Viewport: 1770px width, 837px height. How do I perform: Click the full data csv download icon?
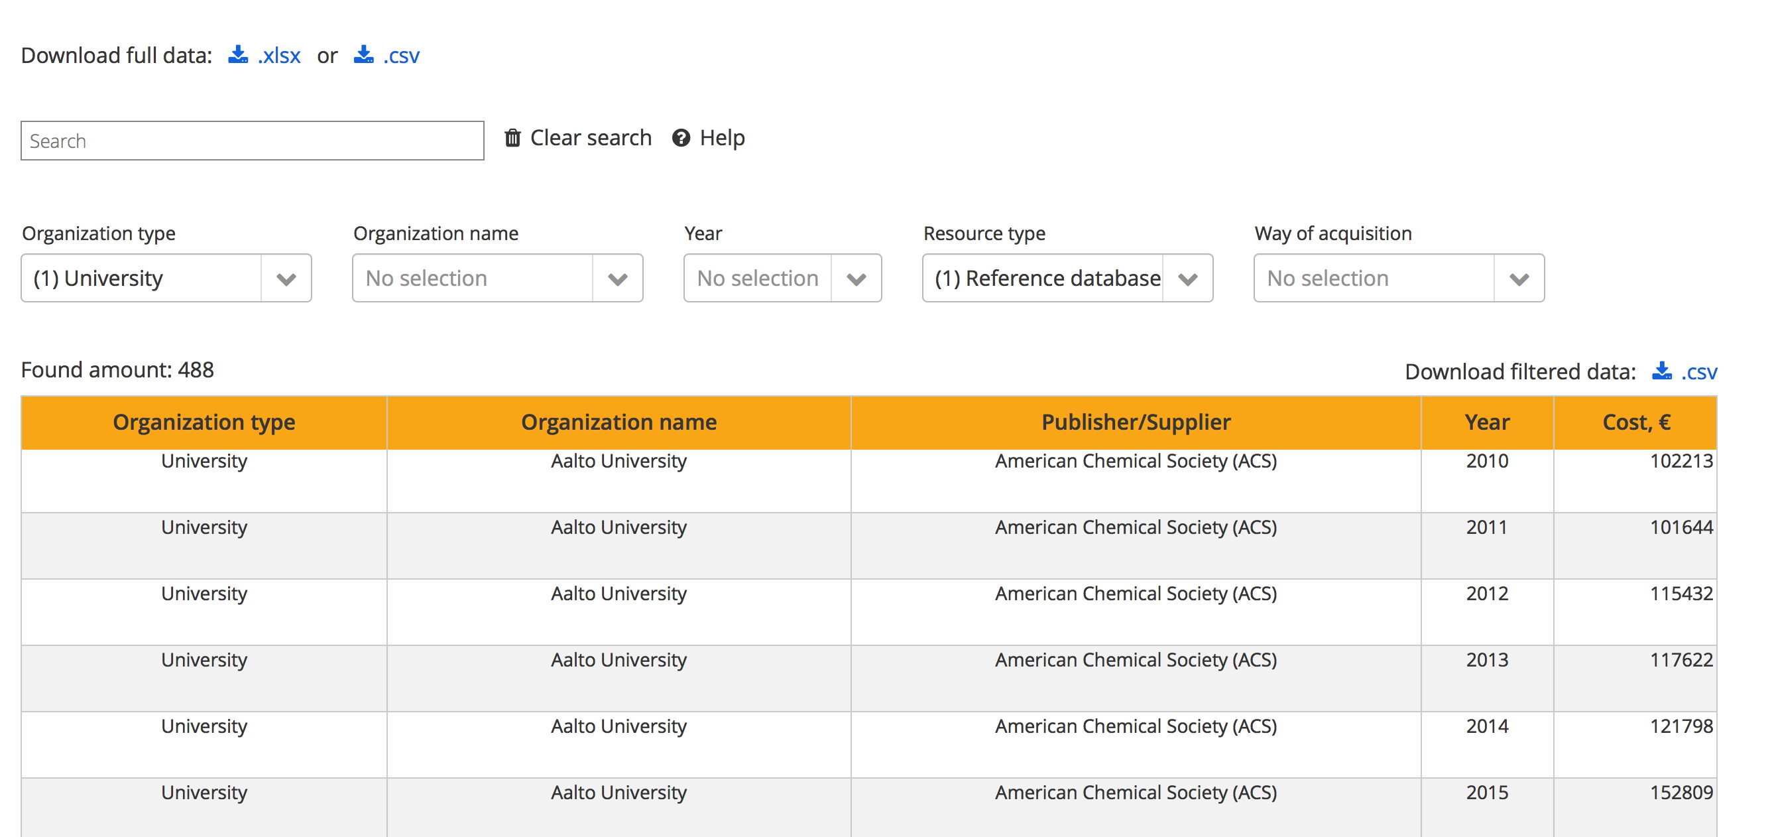point(363,54)
